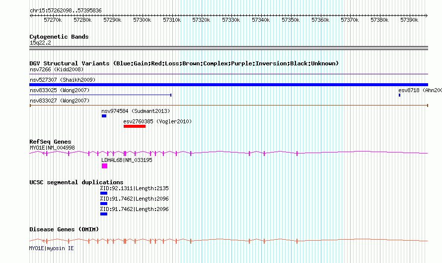442x263 pixels.
Task: Click the esv8718 (Ahn2009) label
Action: pos(420,90)
